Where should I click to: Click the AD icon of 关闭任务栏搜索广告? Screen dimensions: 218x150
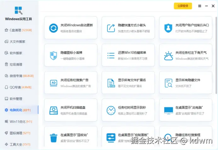coord(54,83)
